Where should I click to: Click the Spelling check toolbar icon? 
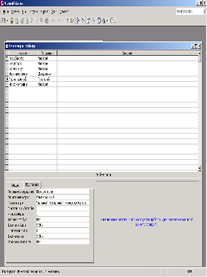(x=31, y=21)
